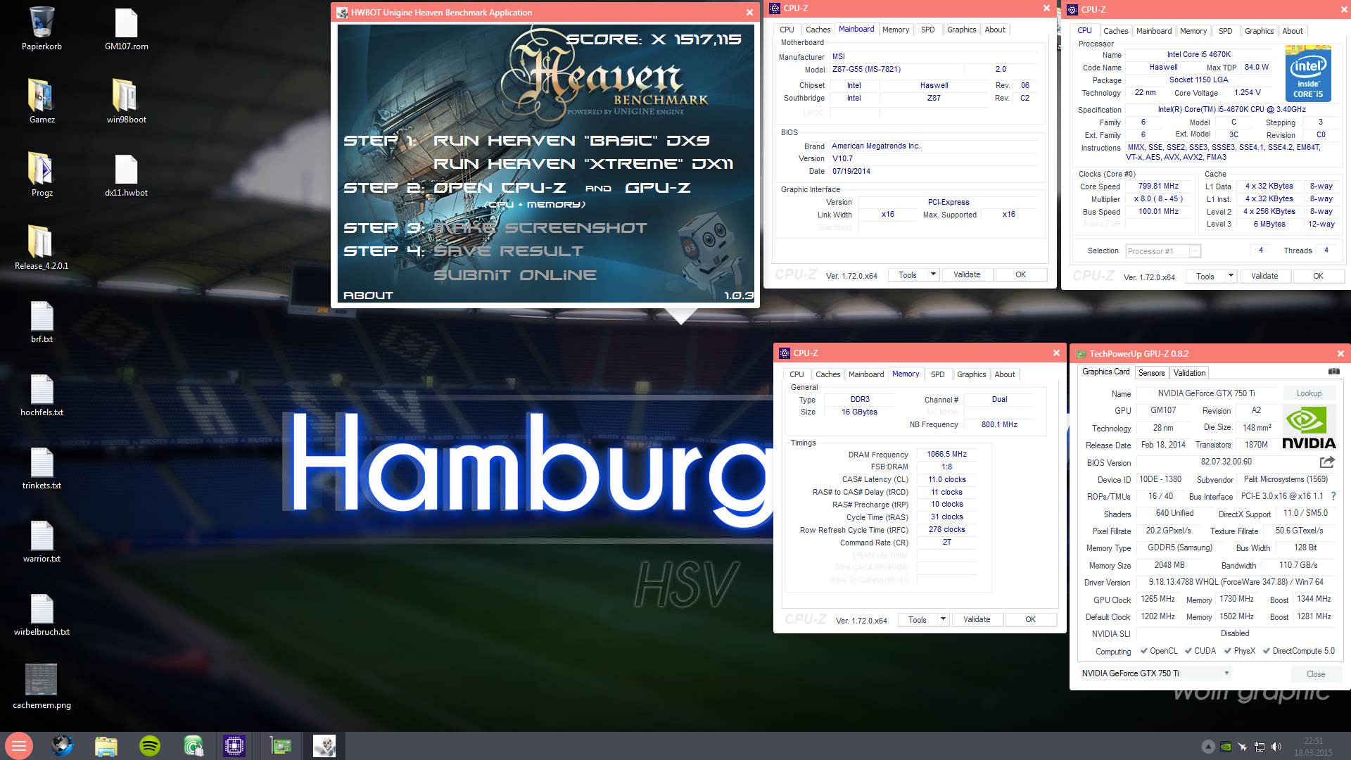Click About in HWBOT Heaven app
The height and width of the screenshot is (760, 1351).
click(368, 296)
